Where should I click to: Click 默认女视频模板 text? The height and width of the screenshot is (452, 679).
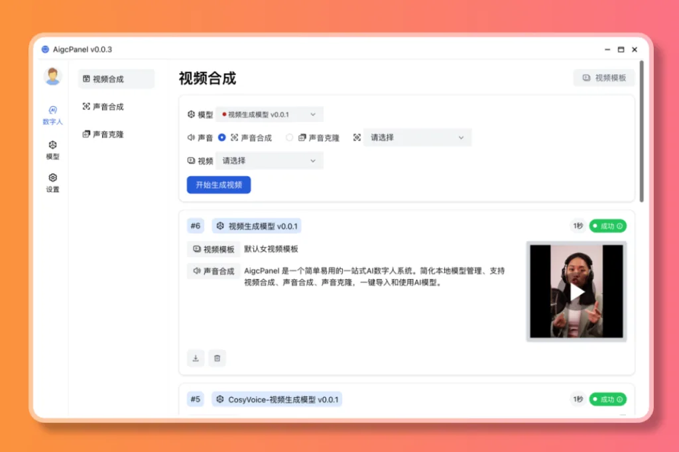pos(271,249)
